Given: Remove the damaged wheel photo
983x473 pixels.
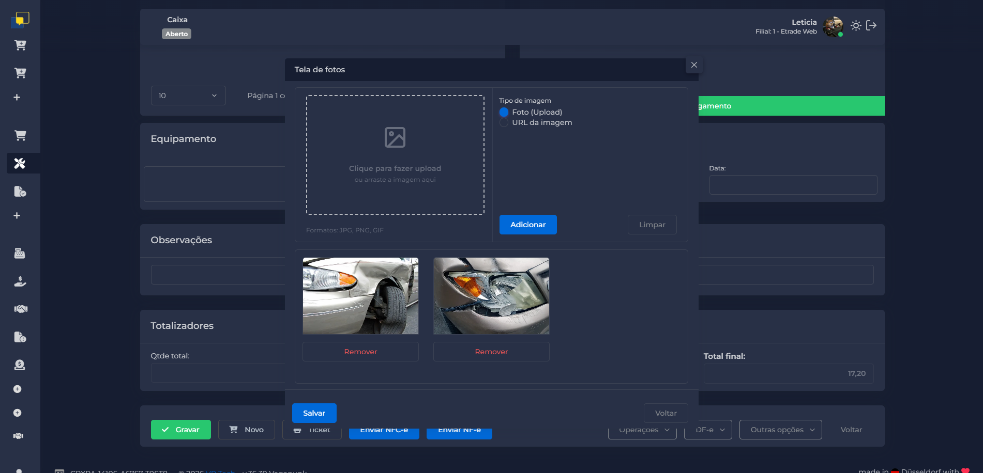Looking at the screenshot, I should 360,352.
